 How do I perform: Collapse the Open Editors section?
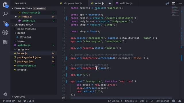click(13, 8)
